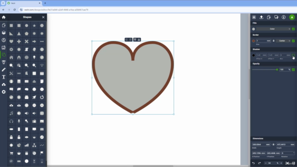This screenshot has height=167, width=297.
Task: Open the green user account button
Action: point(292,17)
